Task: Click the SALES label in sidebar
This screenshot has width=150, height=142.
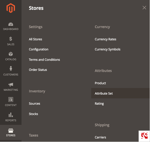Action: [x=11, y=44]
